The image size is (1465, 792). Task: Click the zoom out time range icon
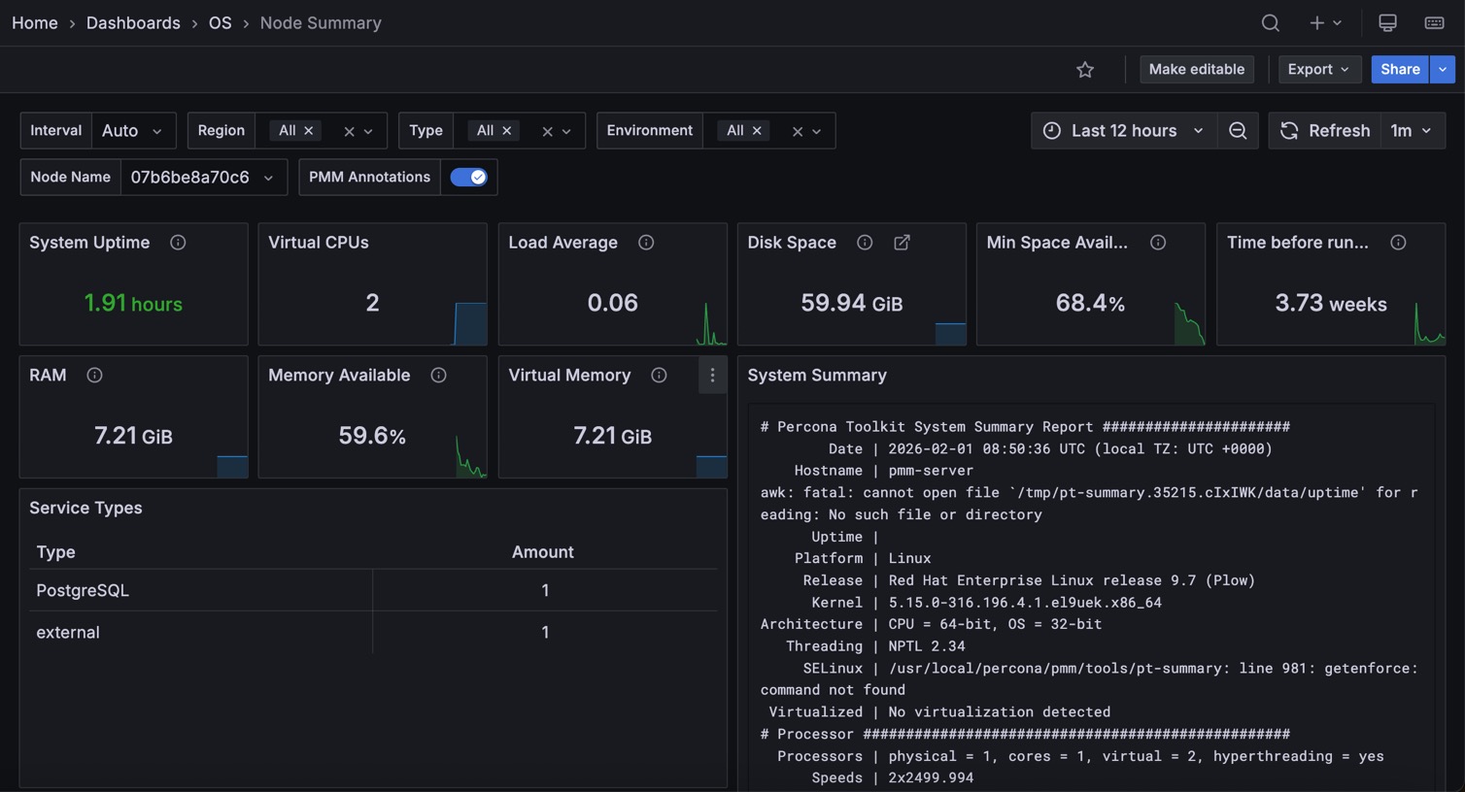click(x=1238, y=130)
